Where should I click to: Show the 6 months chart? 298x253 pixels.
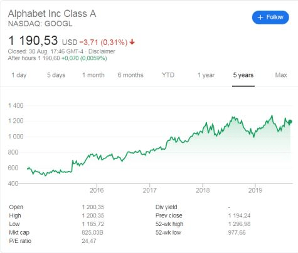tap(130, 75)
